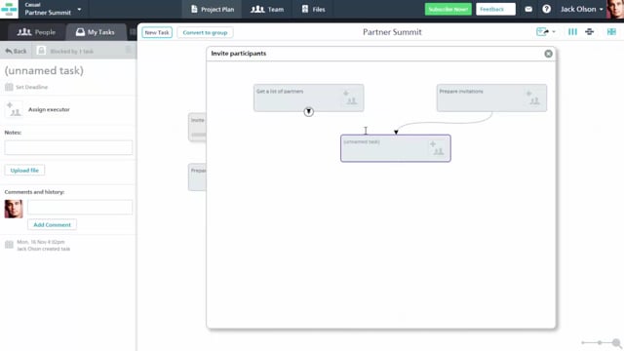624x351 pixels.
Task: Click the Assign executor label
Action: point(49,109)
